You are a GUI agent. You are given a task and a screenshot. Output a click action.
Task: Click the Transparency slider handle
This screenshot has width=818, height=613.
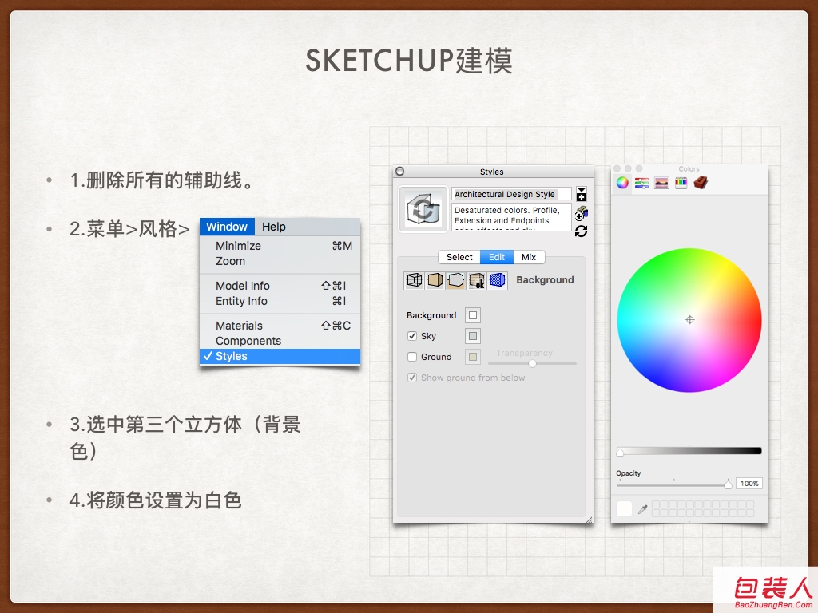(532, 363)
